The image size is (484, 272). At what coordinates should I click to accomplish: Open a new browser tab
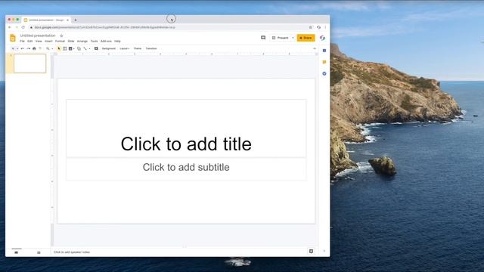(76, 20)
